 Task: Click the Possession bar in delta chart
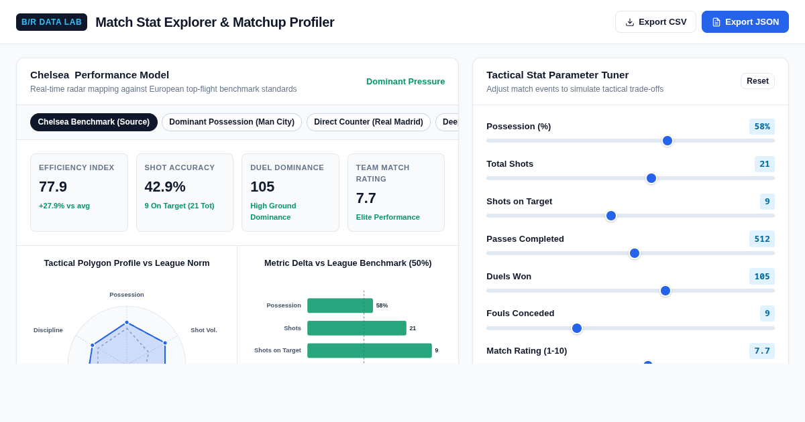point(340,305)
